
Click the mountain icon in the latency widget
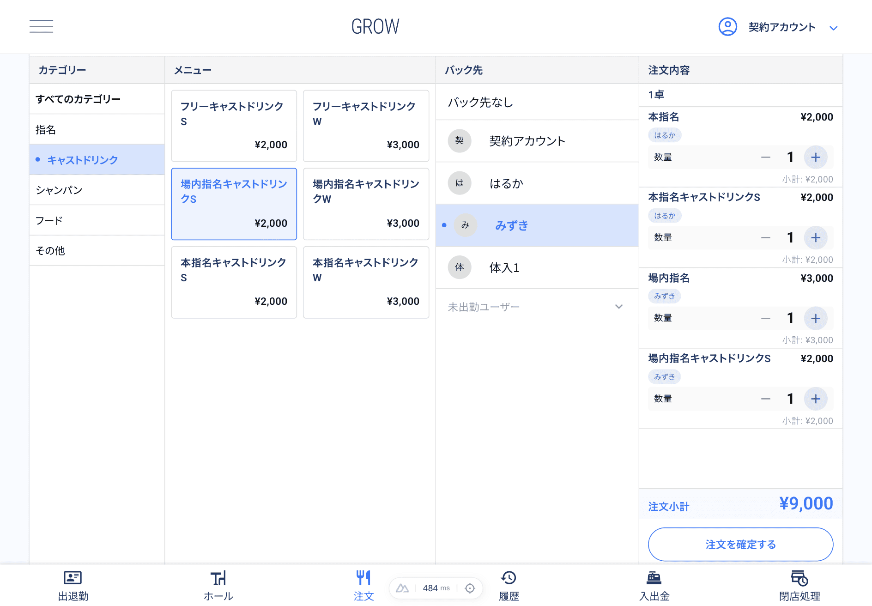pyautogui.click(x=402, y=588)
